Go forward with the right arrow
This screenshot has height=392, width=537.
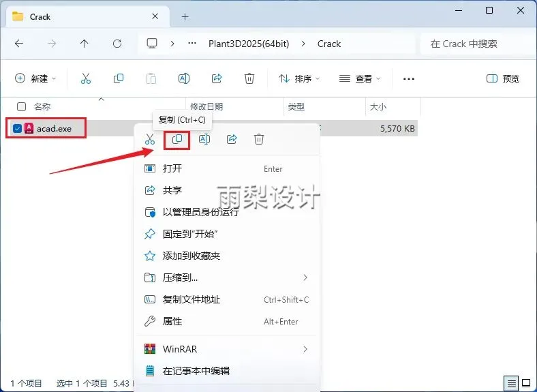(52, 44)
